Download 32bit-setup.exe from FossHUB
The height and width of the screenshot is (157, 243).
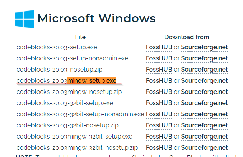coord(159,103)
